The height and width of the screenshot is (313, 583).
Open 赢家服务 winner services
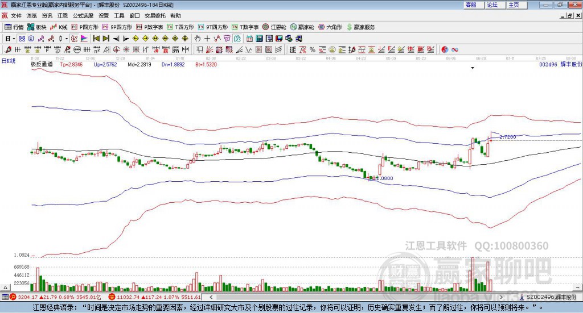click(x=360, y=27)
